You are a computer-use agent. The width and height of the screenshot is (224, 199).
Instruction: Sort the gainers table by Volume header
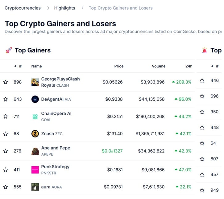click(x=158, y=66)
